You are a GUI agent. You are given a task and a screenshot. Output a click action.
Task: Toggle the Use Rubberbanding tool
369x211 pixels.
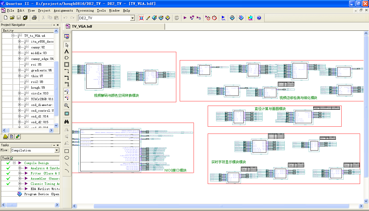click(67, 91)
